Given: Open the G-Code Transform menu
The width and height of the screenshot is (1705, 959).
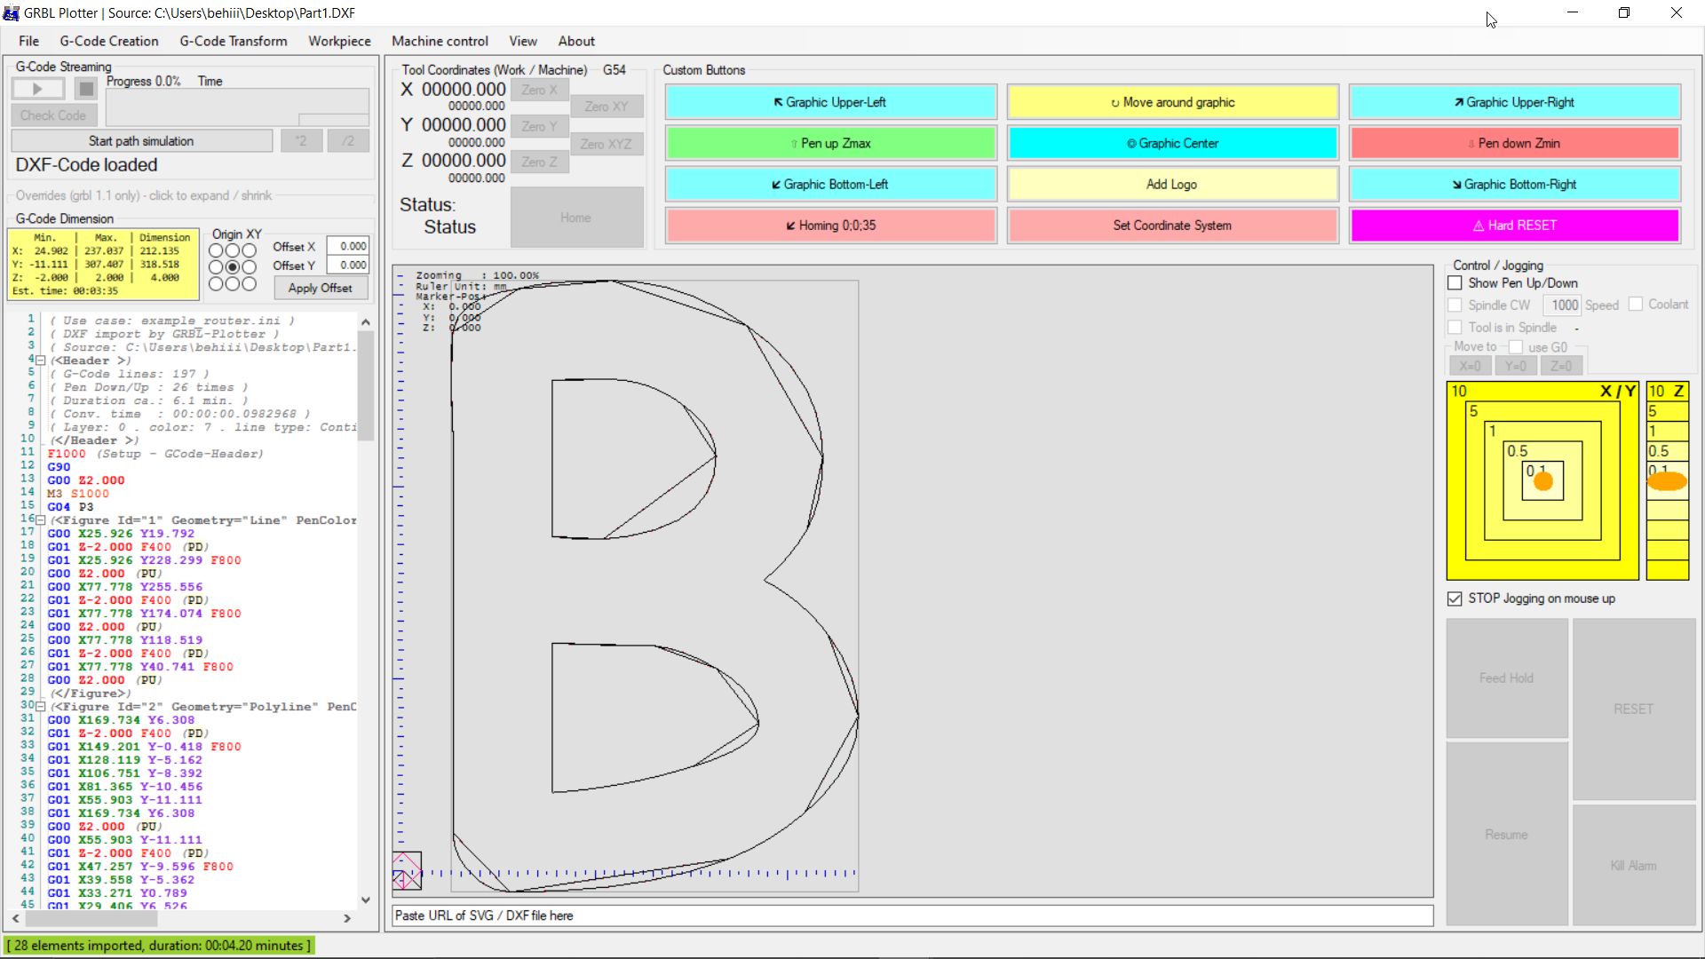Looking at the screenshot, I should coord(234,41).
